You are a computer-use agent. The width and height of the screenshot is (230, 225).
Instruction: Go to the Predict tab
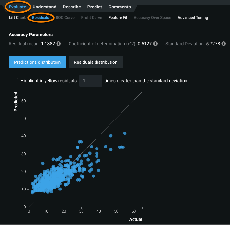coord(95,7)
